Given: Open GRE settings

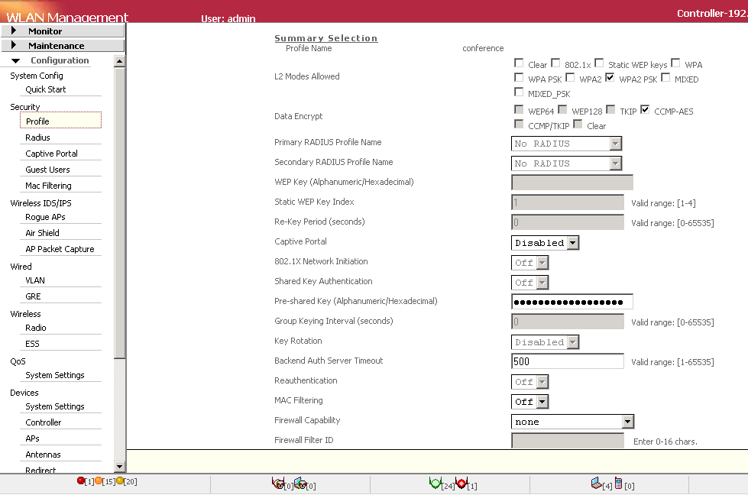Looking at the screenshot, I should coord(34,296).
